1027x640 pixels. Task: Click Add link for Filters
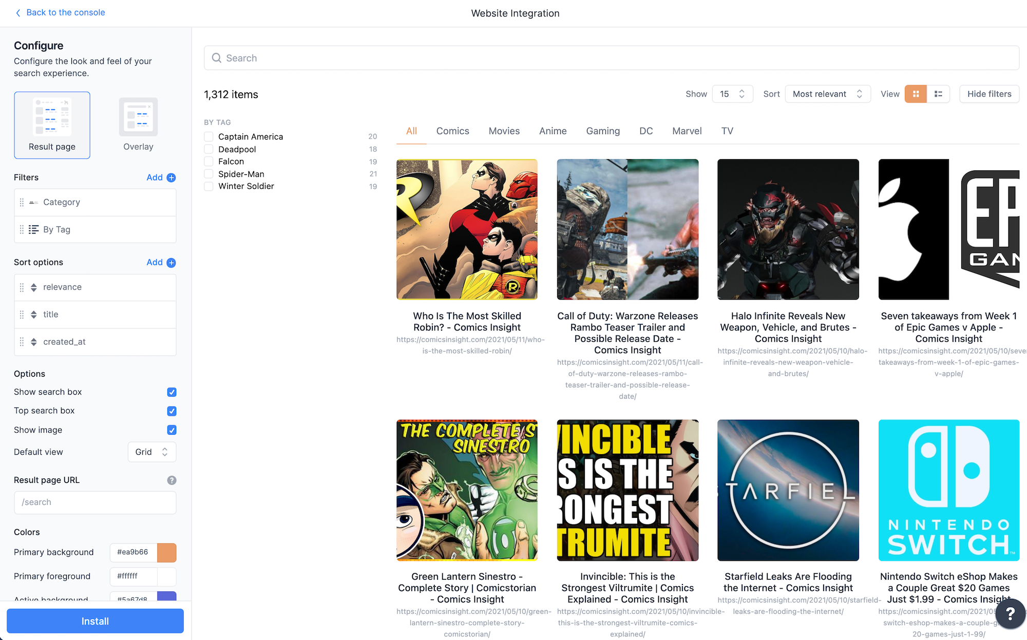(154, 178)
